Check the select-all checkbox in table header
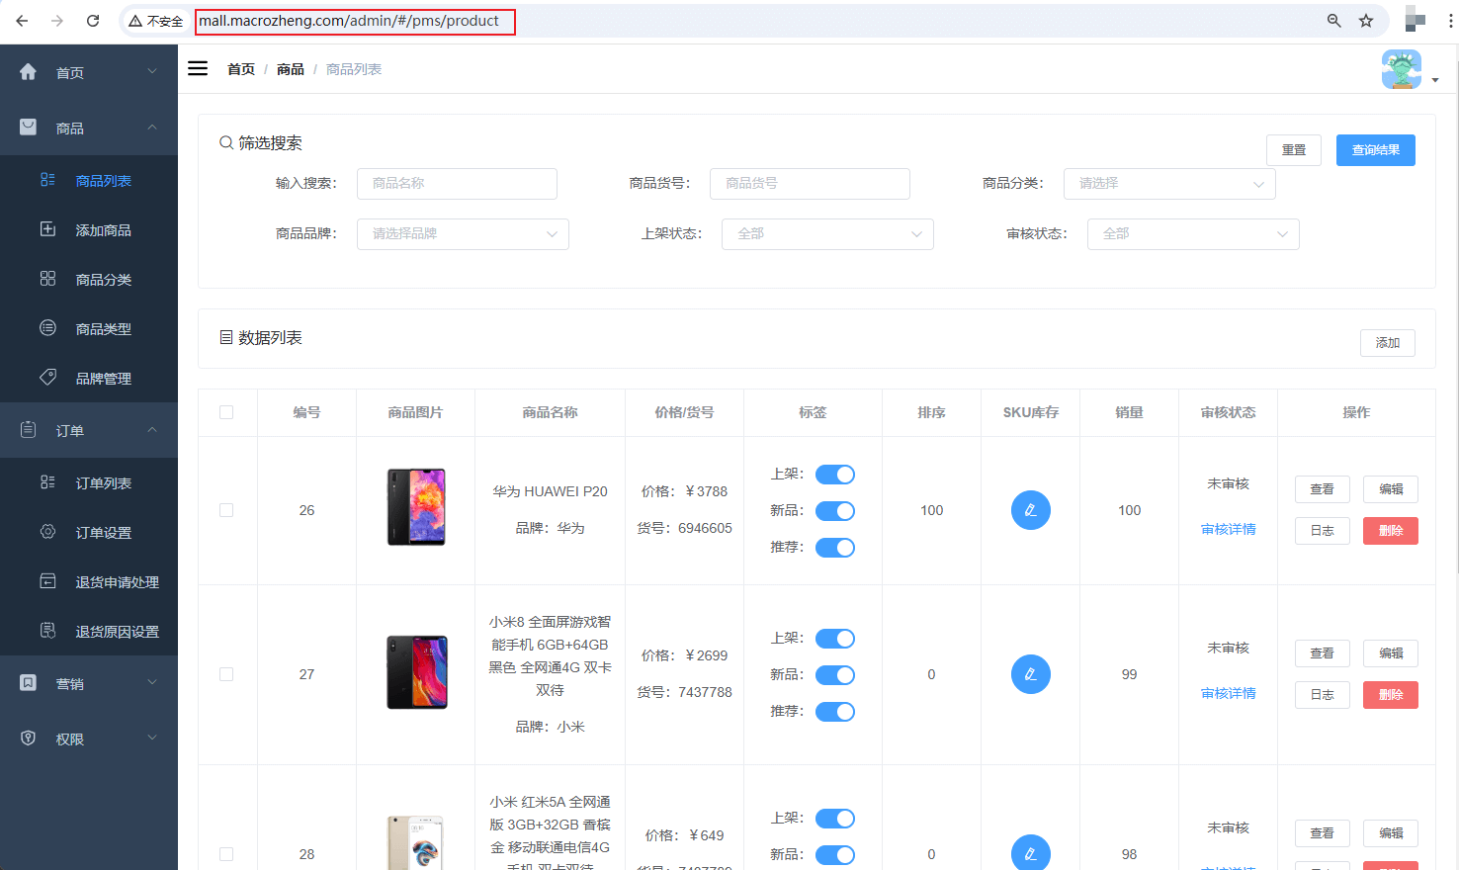 coord(226,412)
